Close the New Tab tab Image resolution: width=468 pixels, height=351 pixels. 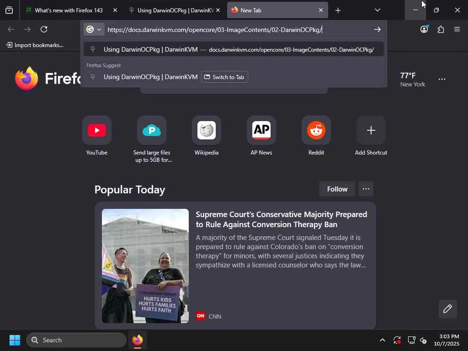point(320,10)
